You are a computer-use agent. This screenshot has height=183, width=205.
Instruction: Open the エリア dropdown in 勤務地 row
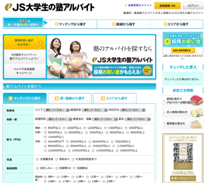coord(57,110)
